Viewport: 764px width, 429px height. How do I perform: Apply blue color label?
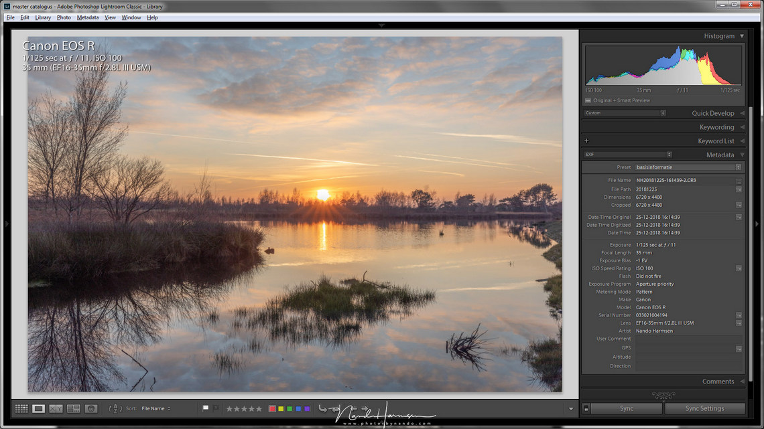tap(299, 408)
